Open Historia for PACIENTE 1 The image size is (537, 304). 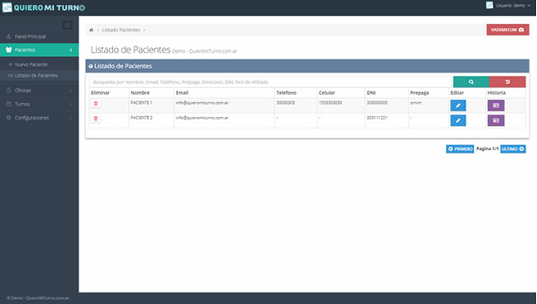[496, 105]
